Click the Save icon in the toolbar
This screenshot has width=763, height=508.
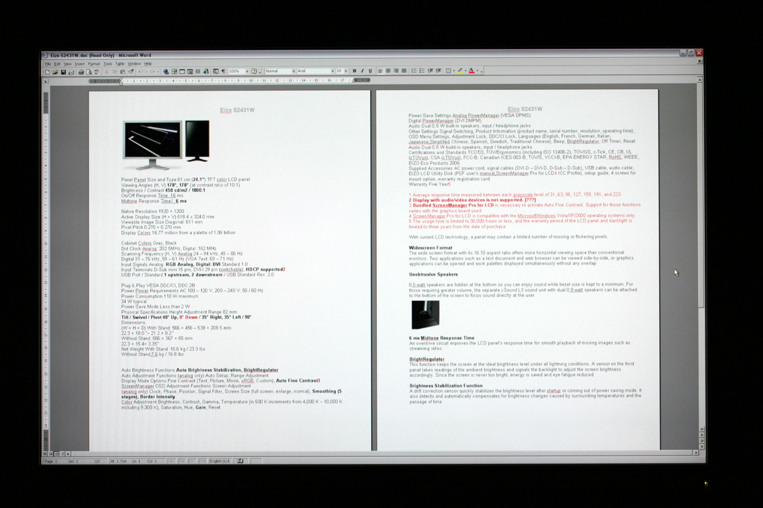click(x=63, y=71)
